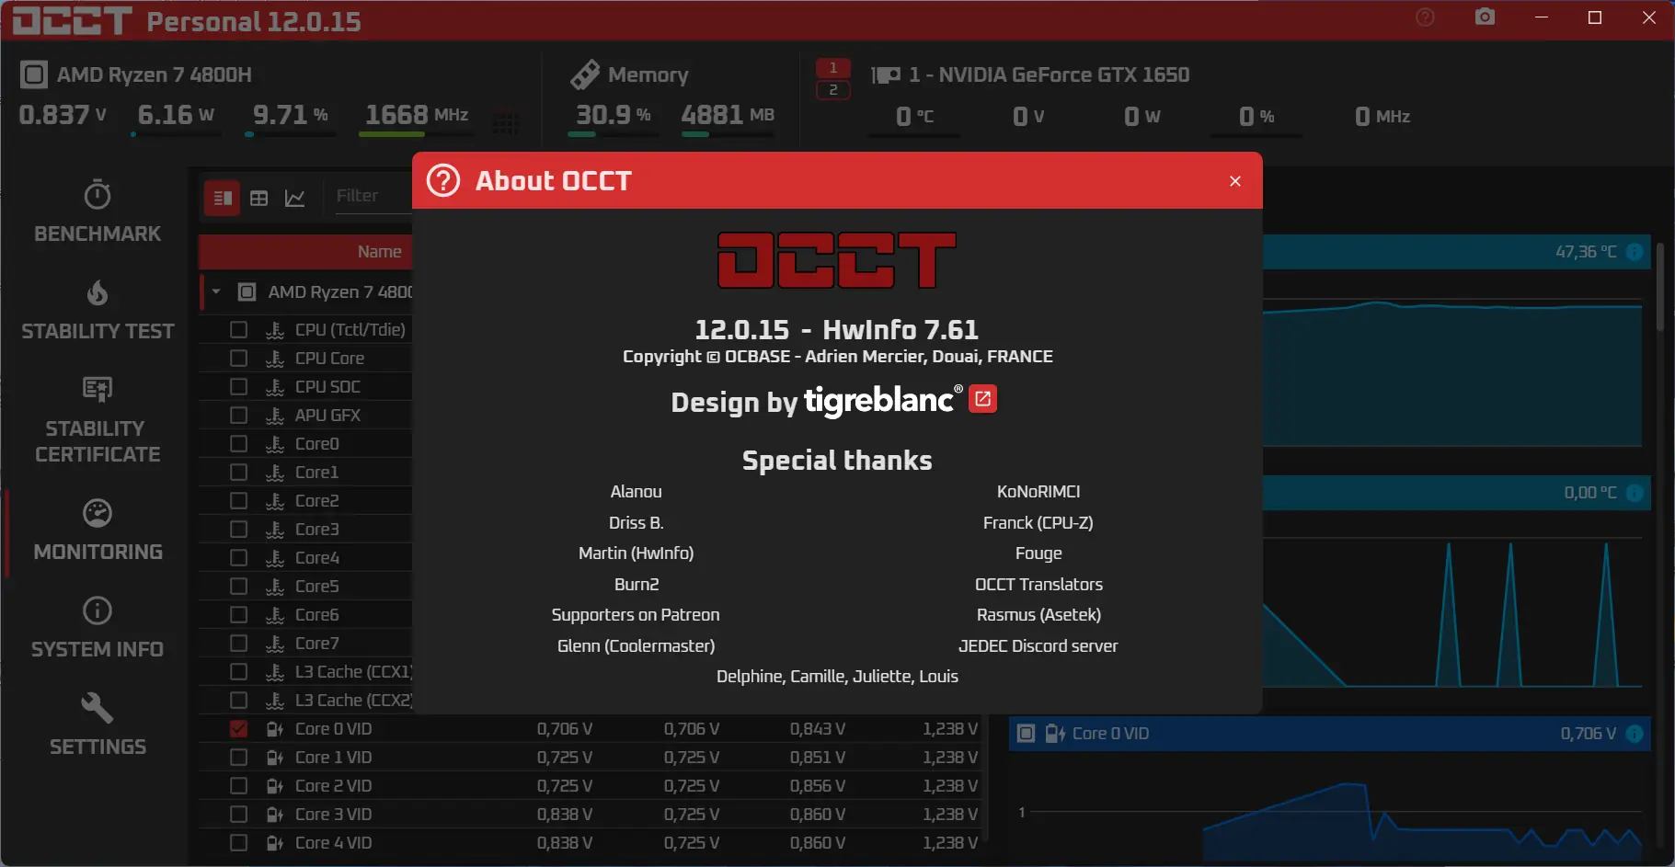Click the 30.9 % memory usage reading
The height and width of the screenshot is (867, 1675).
coord(614,115)
